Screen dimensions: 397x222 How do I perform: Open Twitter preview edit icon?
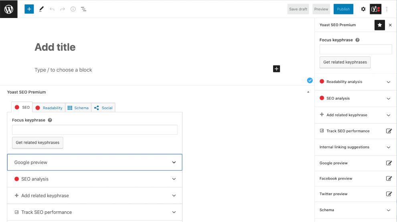[x=389, y=194]
